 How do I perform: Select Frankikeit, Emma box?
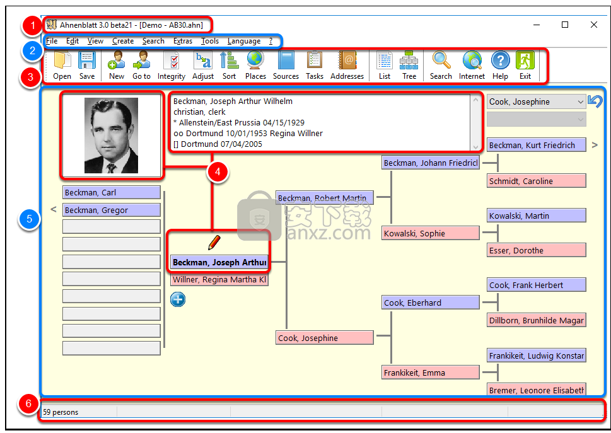(x=431, y=372)
